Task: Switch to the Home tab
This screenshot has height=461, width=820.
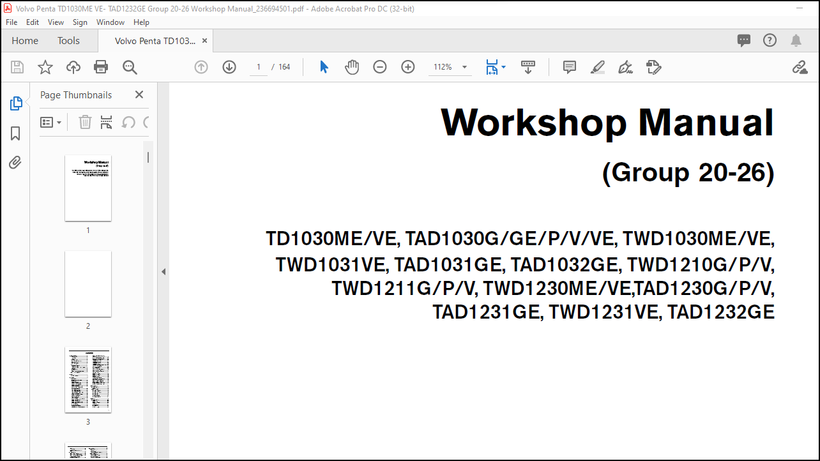Action: (25, 40)
